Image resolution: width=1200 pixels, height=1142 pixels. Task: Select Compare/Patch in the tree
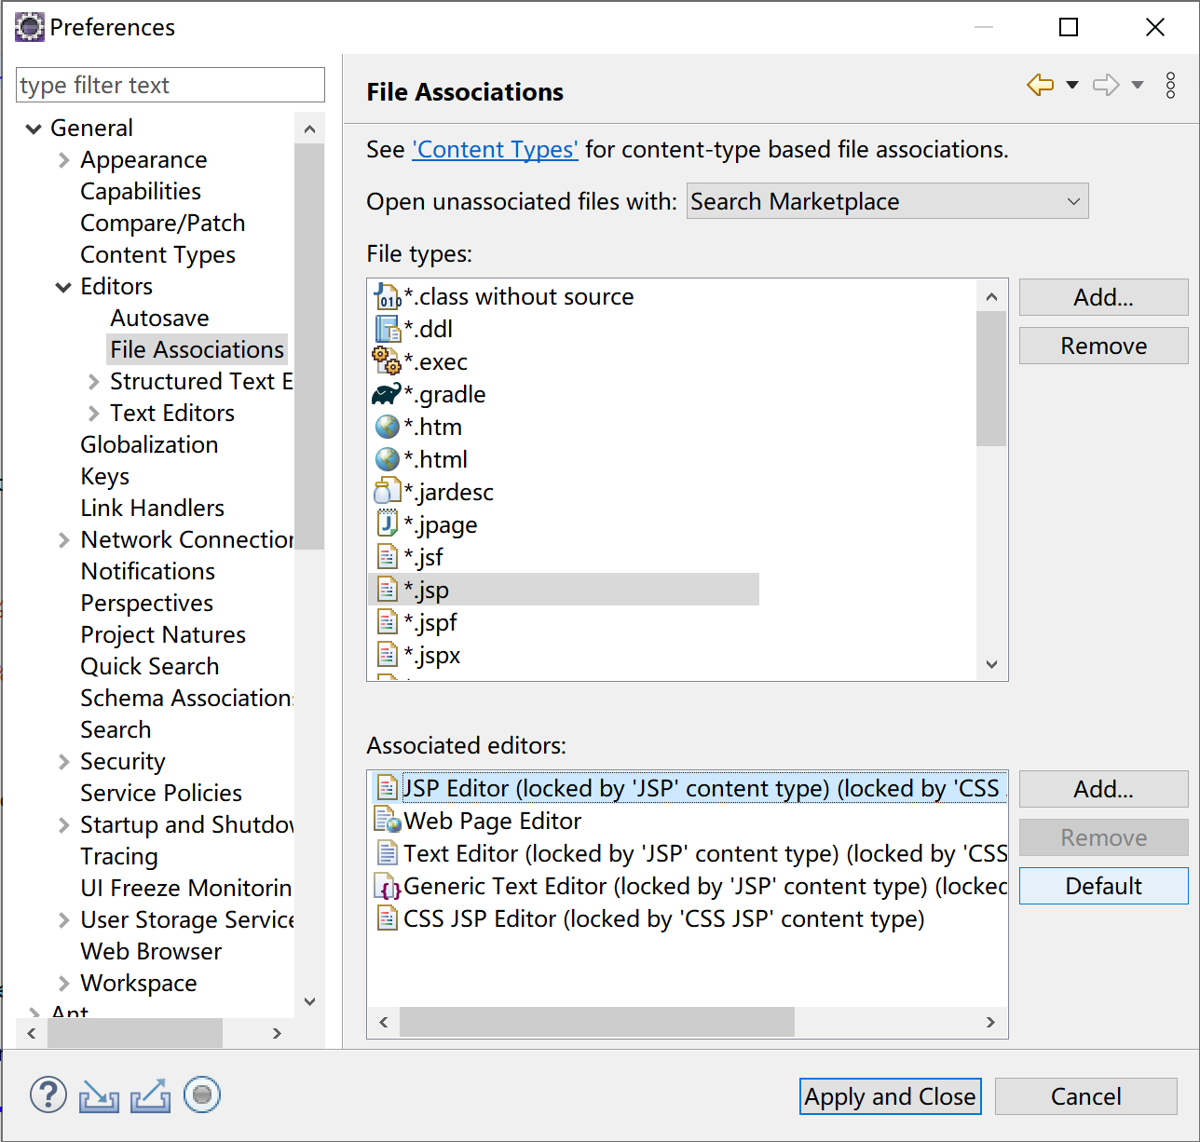click(x=163, y=224)
